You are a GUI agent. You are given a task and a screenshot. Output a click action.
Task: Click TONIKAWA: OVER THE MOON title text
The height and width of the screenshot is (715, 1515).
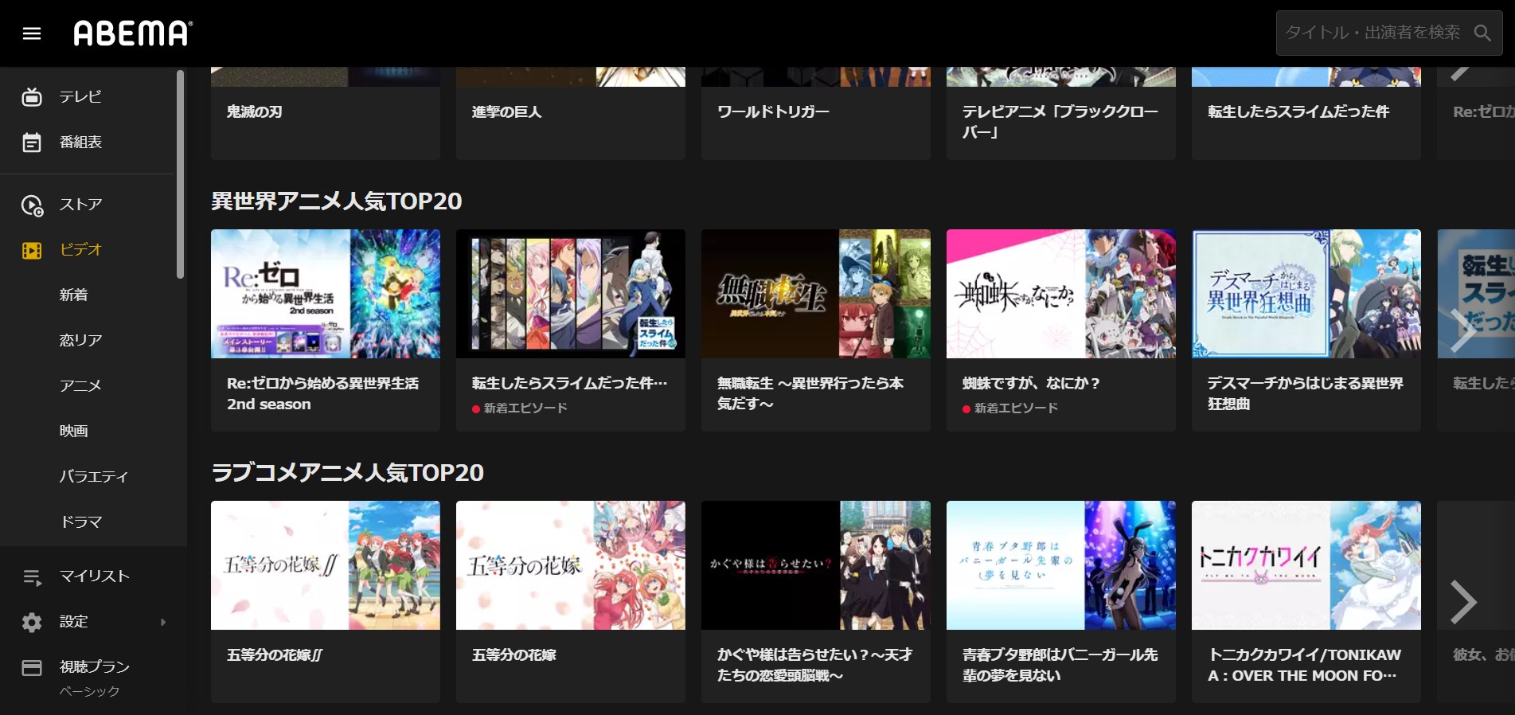1304,666
